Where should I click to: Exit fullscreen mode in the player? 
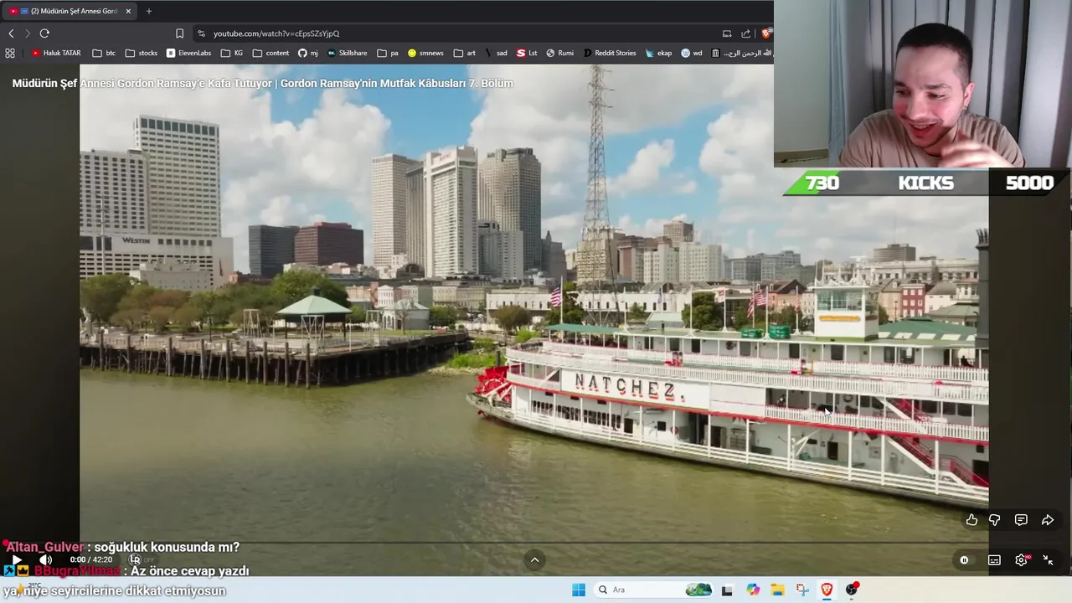(1048, 560)
